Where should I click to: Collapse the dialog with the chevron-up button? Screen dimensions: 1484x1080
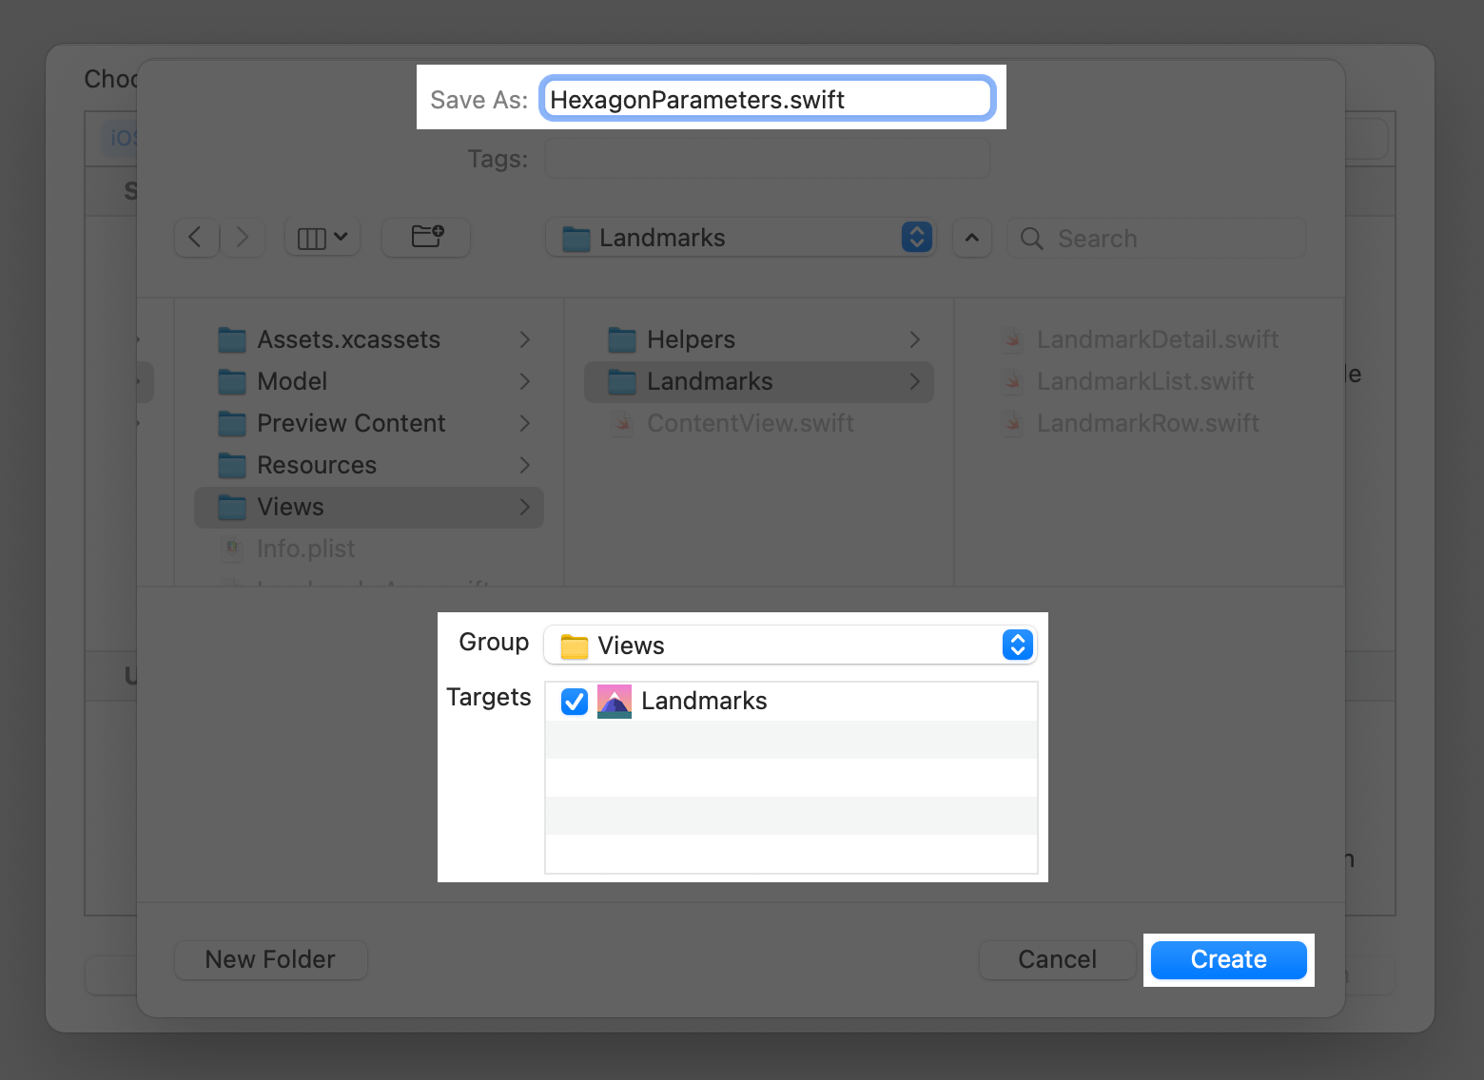pos(971,238)
